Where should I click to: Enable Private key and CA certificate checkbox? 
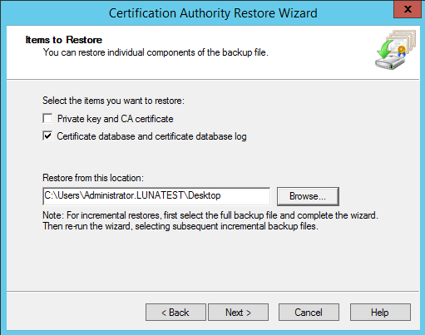point(47,119)
